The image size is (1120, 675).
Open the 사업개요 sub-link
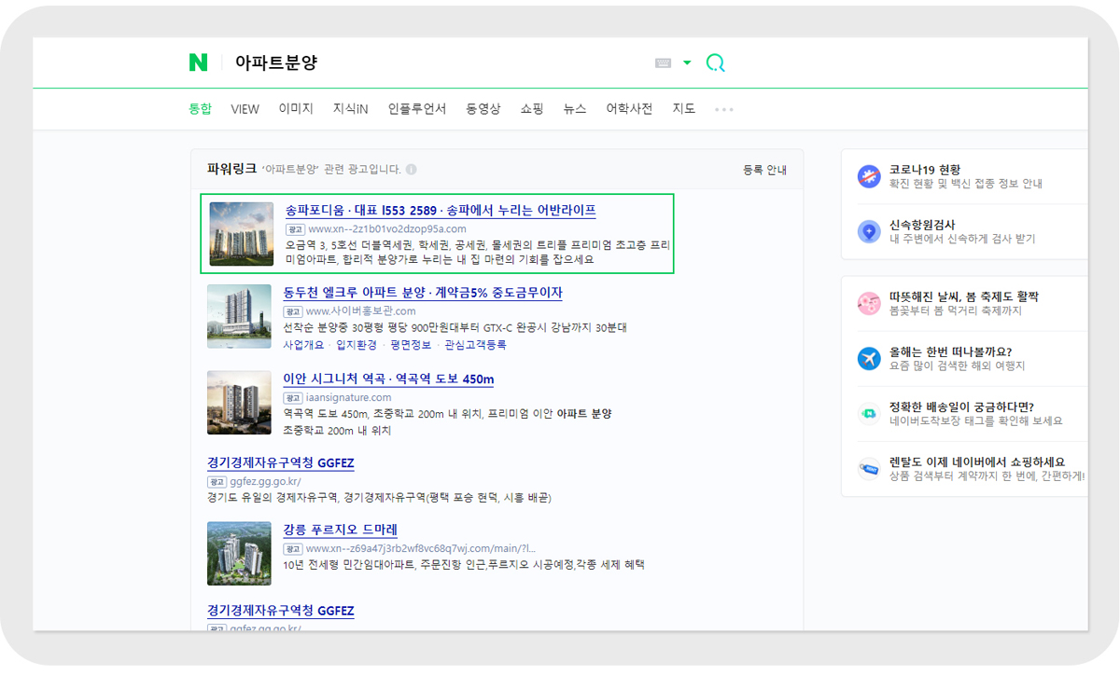[303, 345]
